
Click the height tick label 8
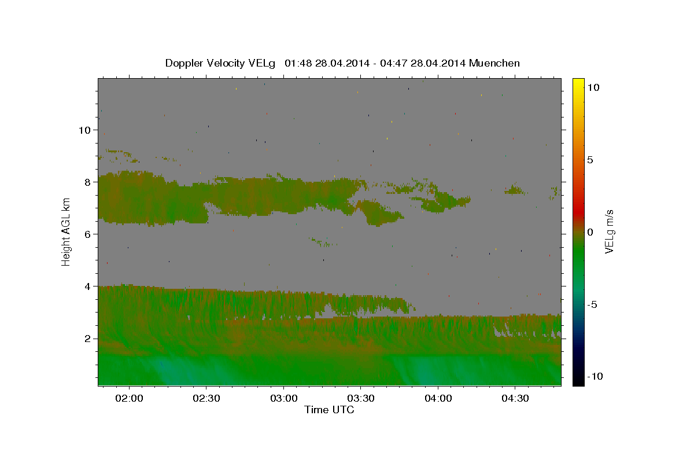point(87,182)
